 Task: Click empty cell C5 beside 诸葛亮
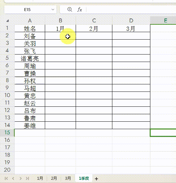coord(94,58)
